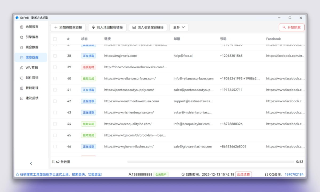Click the https://www.eastmeetswestusa.com/ link cell
This screenshot has height=192, width=320.
pos(132,101)
